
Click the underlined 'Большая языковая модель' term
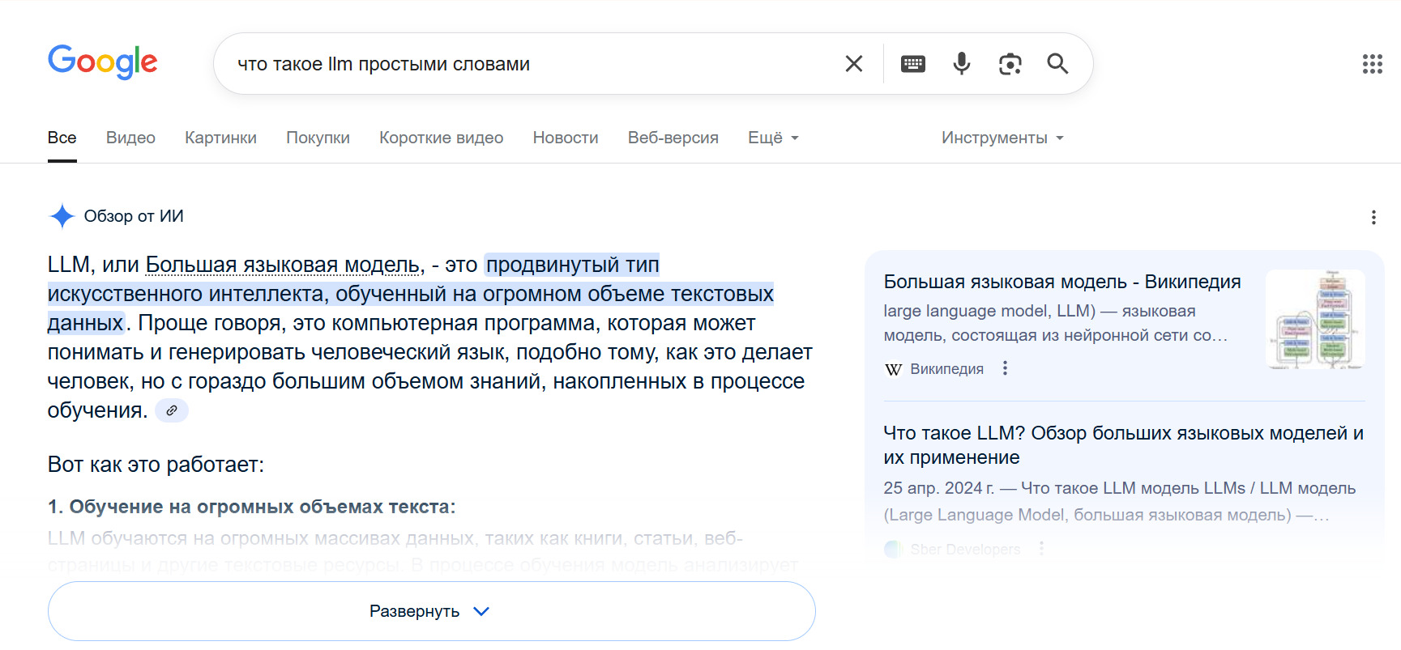(x=282, y=265)
